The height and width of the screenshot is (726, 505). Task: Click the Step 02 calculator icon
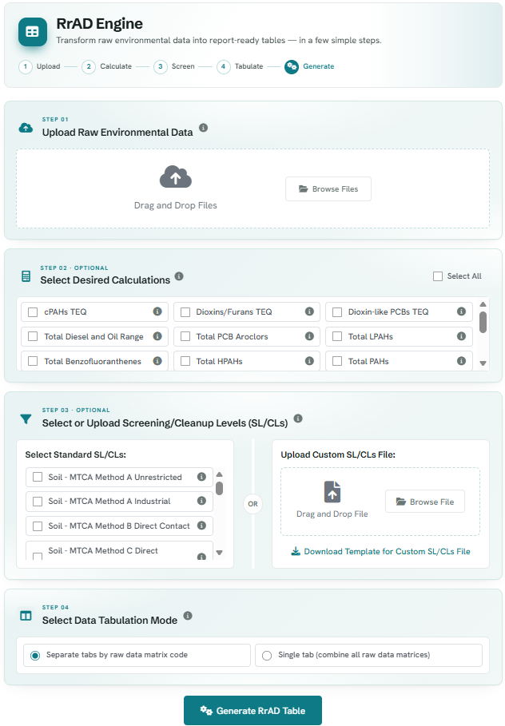click(26, 276)
